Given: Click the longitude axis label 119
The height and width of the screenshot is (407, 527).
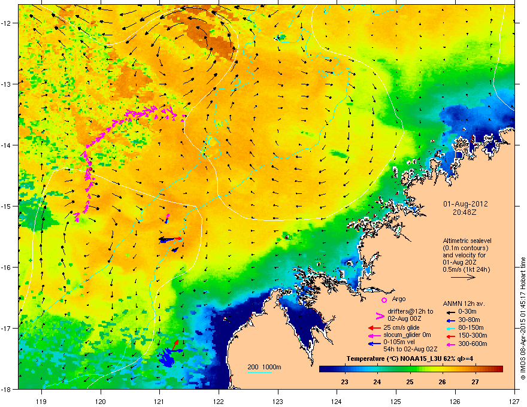Looking at the screenshot, I should (41, 401).
